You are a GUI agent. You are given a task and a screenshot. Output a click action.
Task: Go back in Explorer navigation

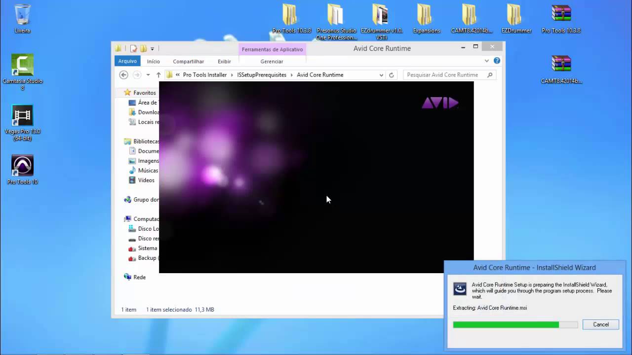(124, 75)
